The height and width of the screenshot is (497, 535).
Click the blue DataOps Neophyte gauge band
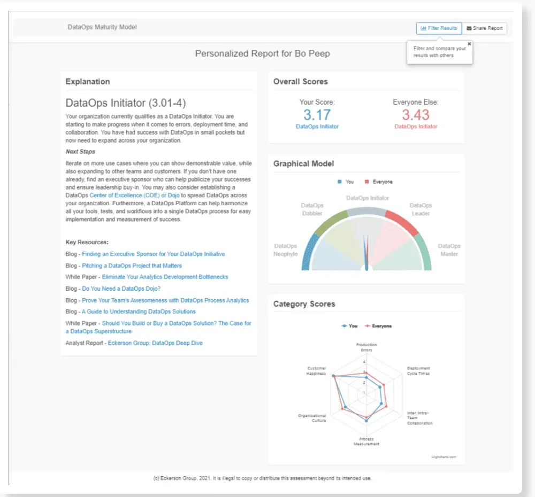pyautogui.click(x=309, y=253)
